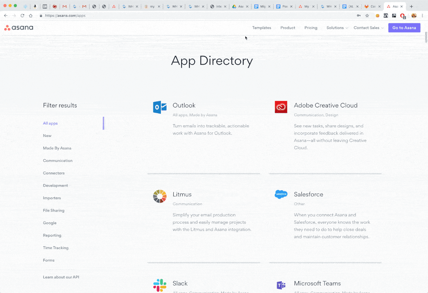Switch to the pinned Amazon tab

[35, 6]
